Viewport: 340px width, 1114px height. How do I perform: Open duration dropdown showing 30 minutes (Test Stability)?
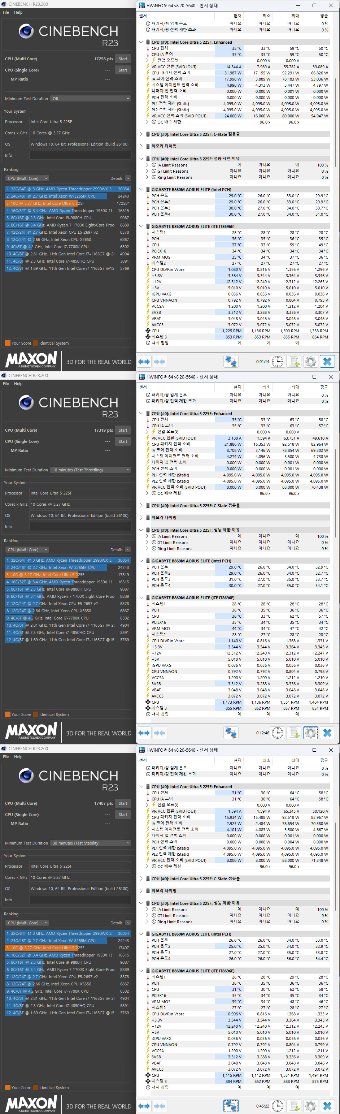click(90, 843)
